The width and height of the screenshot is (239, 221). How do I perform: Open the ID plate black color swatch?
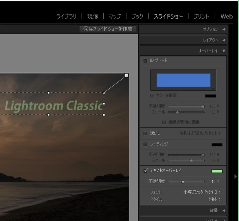211,96
